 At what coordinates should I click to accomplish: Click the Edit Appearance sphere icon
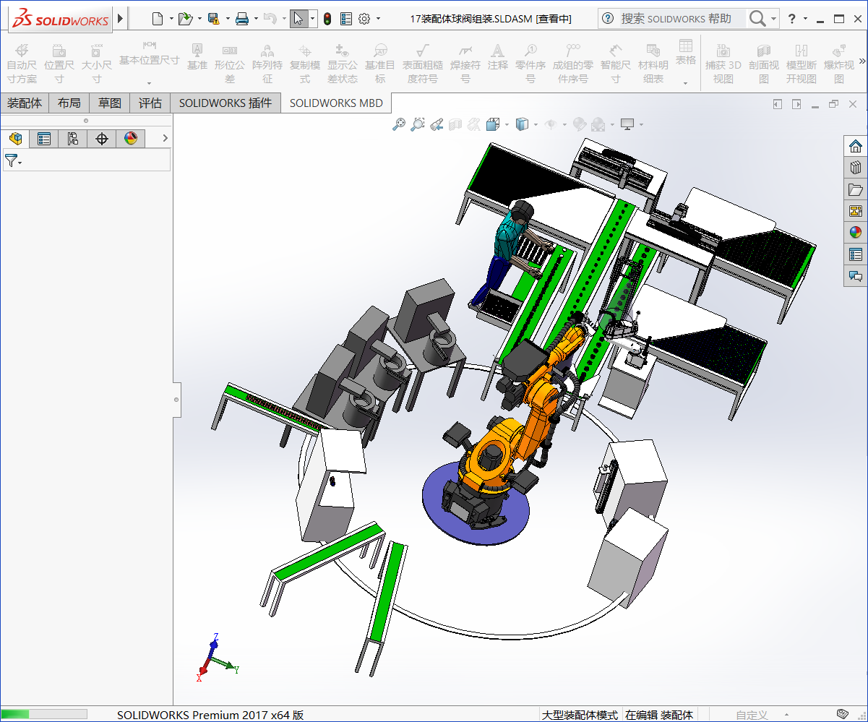tap(580, 124)
